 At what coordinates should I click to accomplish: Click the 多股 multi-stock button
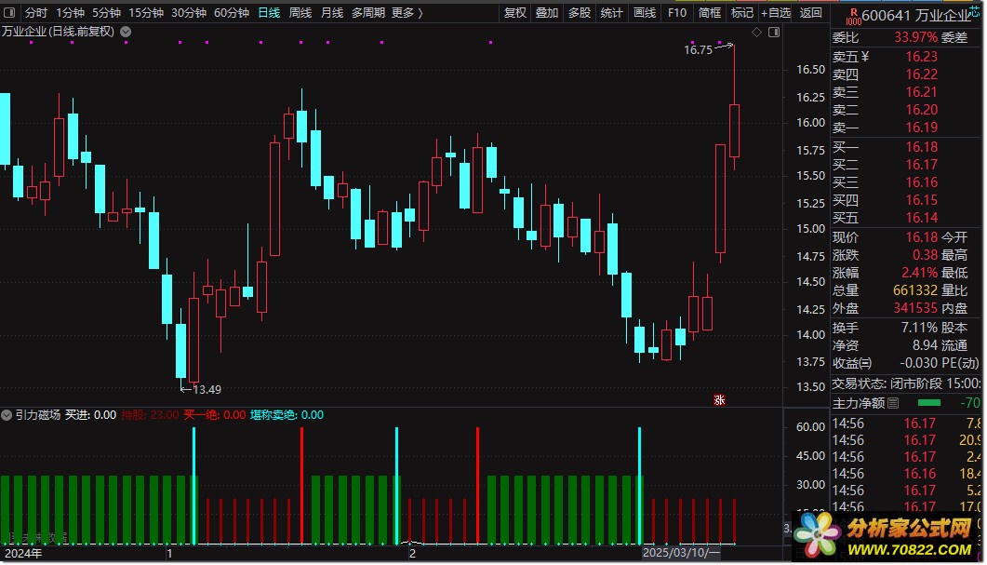coord(580,13)
